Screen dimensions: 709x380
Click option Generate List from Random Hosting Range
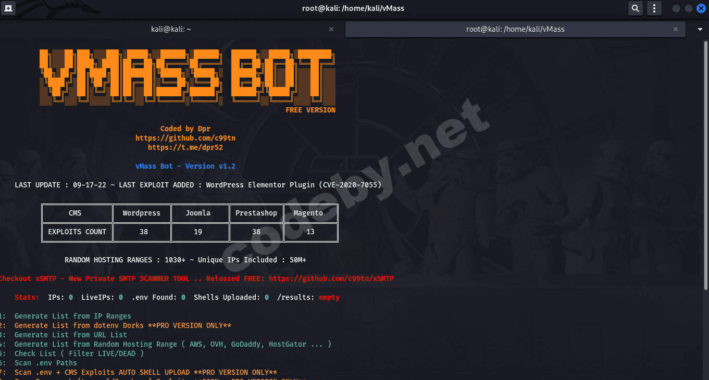(173, 344)
